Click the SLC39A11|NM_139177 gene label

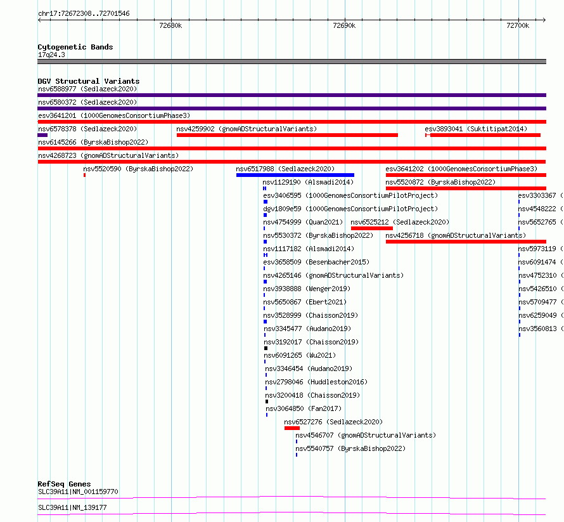72,507
